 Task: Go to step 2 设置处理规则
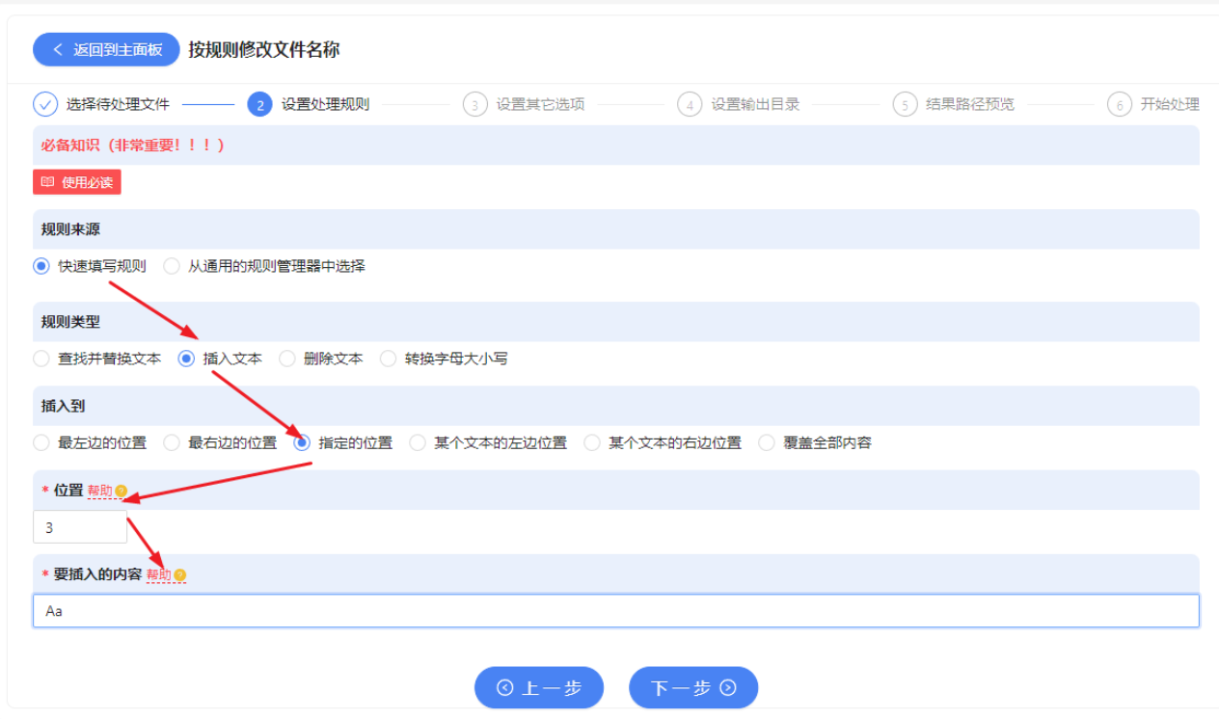pyautogui.click(x=308, y=104)
